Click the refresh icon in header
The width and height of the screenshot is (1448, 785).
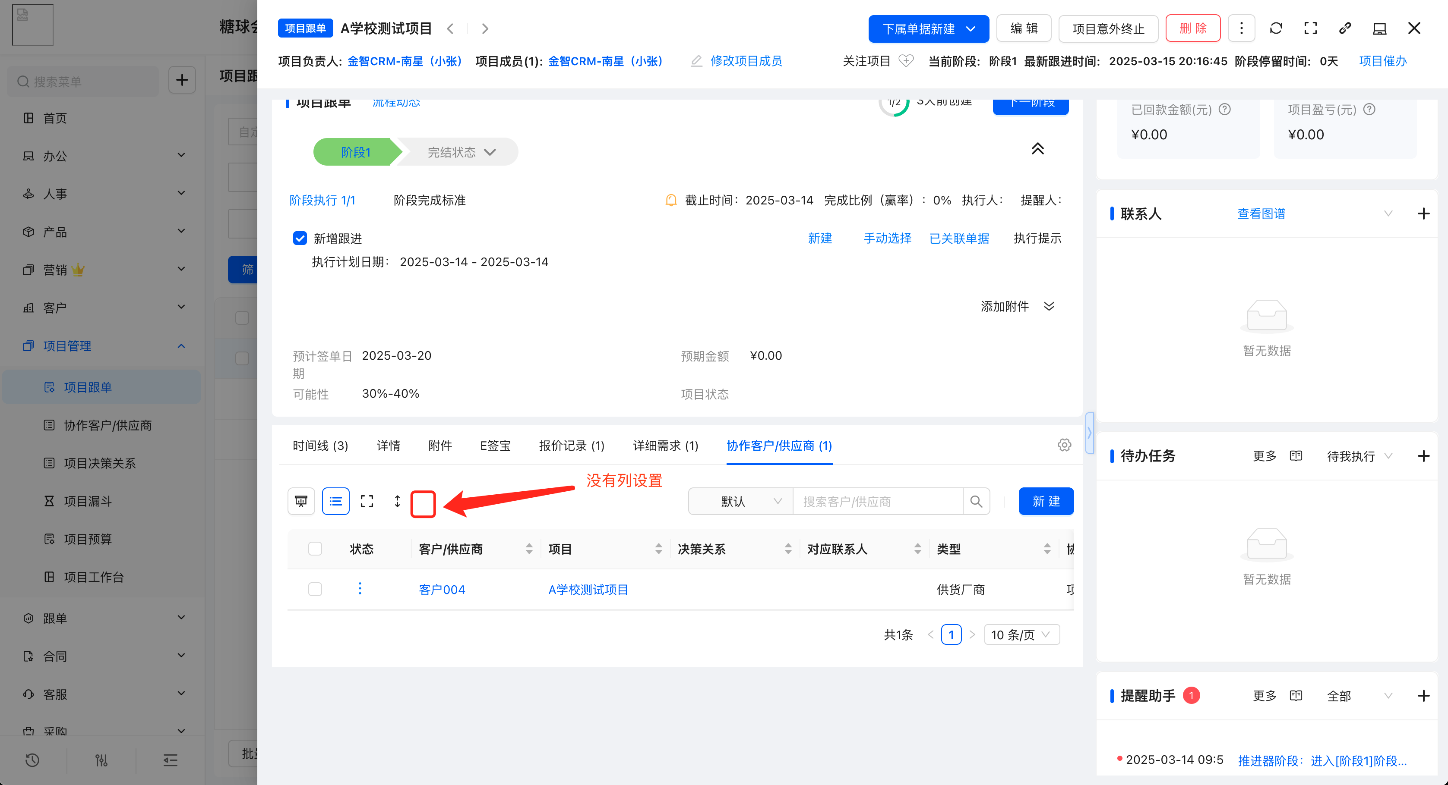[1275, 28]
